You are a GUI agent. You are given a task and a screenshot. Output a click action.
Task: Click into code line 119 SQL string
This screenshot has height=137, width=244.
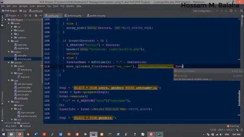tap(115, 88)
